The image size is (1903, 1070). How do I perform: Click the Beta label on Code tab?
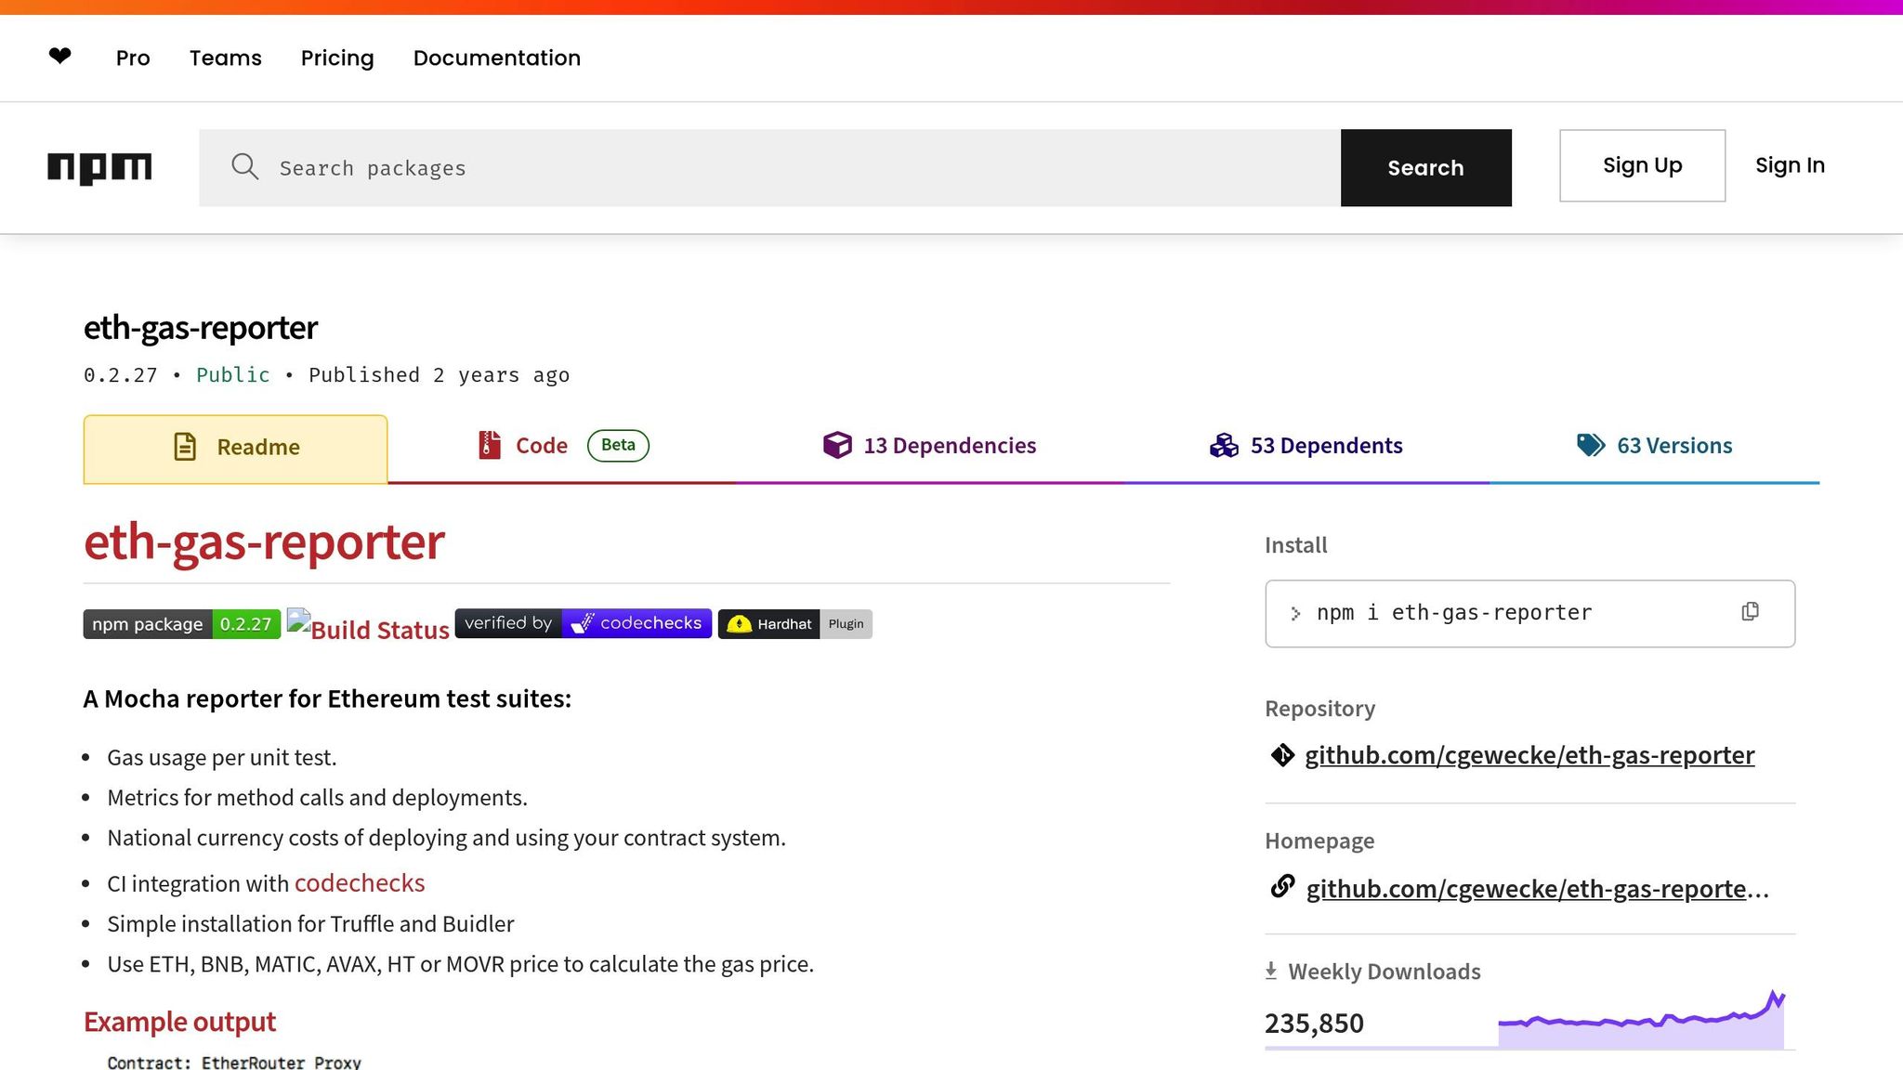coord(618,445)
